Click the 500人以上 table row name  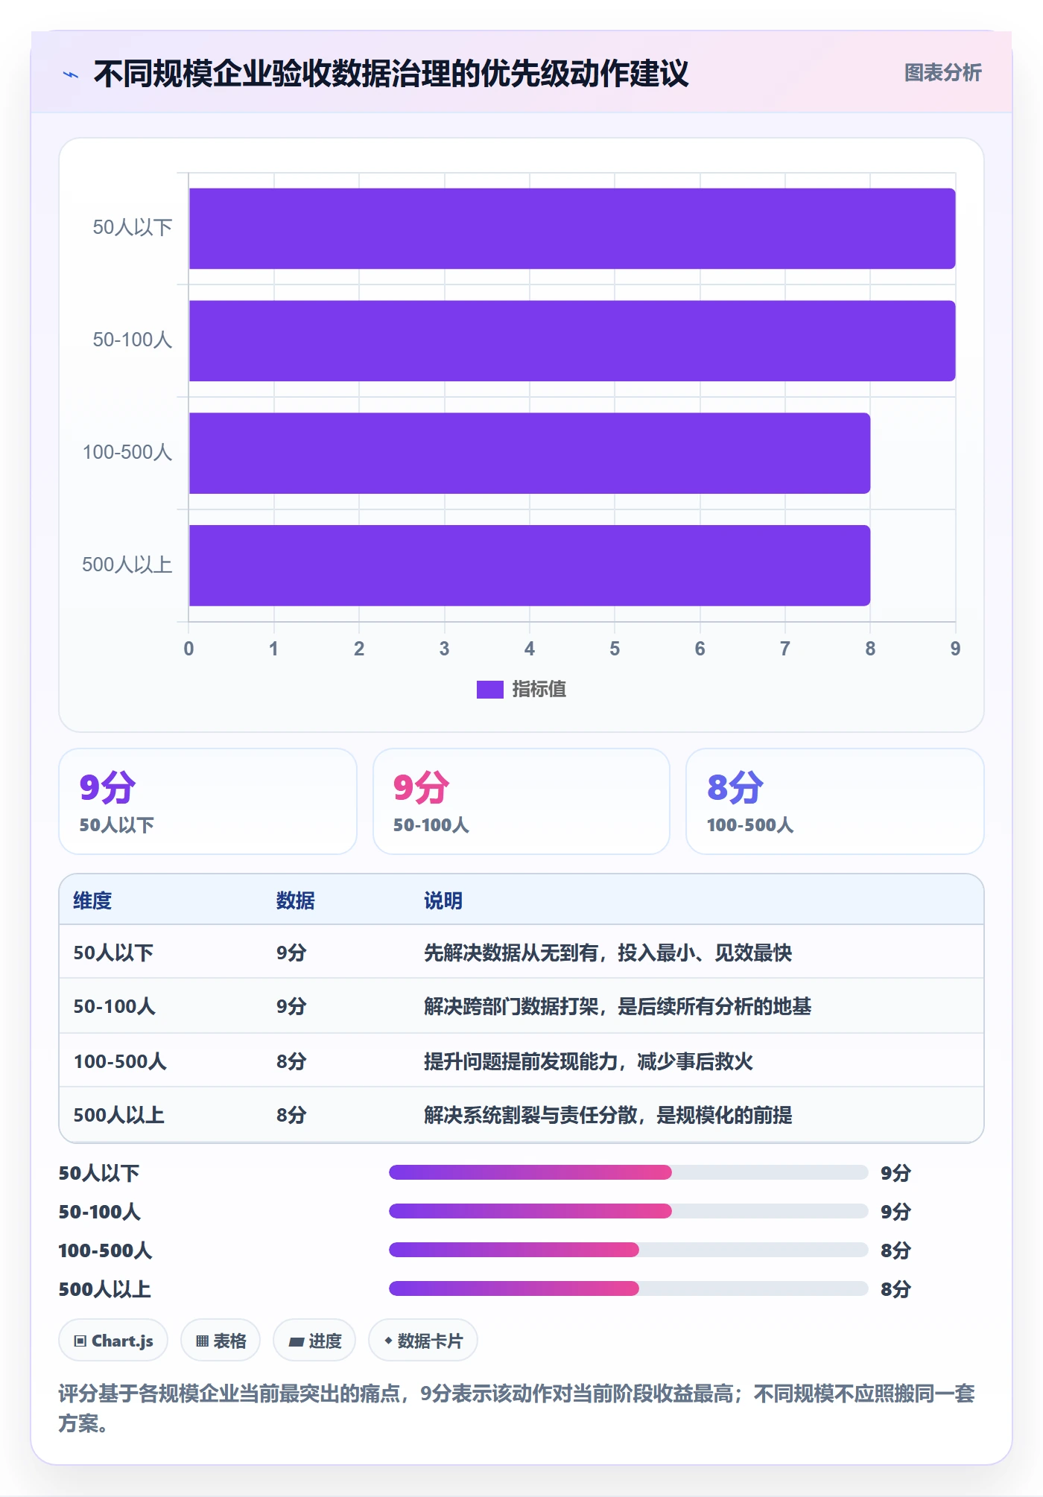tap(118, 1115)
